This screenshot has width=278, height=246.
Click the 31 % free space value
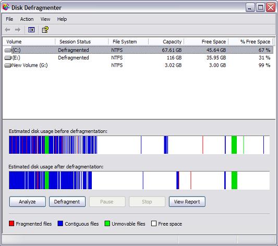click(264, 58)
